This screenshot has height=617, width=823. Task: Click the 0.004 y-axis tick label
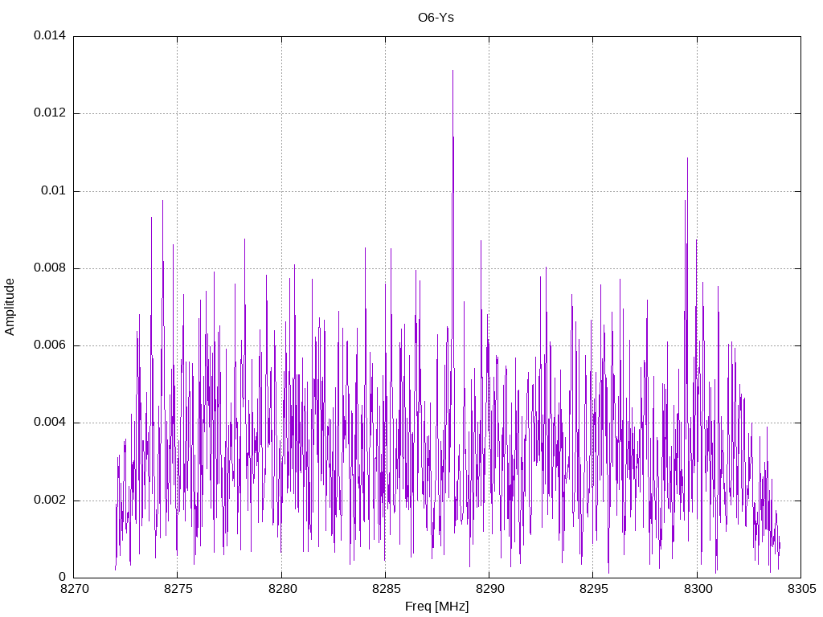50,423
